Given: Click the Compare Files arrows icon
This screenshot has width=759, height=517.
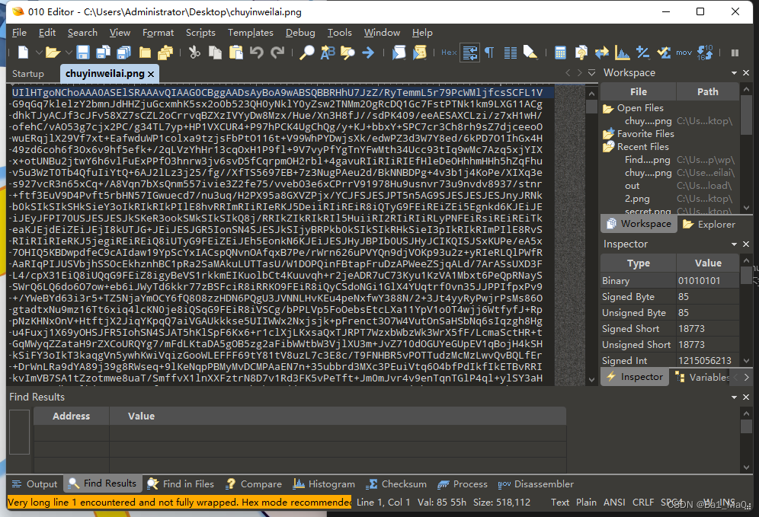Looking at the screenshot, I should coord(602,53).
